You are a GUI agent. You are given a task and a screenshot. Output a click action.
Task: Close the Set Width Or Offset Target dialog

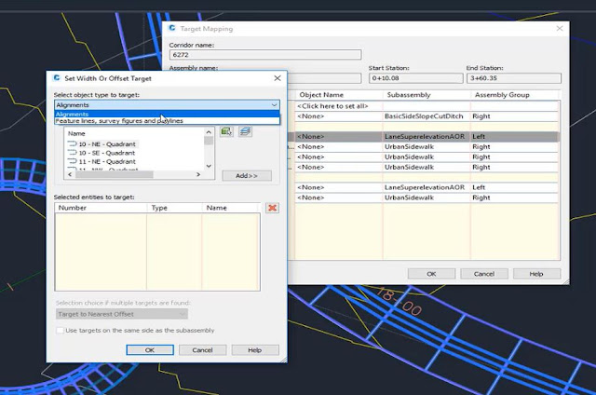click(x=278, y=78)
